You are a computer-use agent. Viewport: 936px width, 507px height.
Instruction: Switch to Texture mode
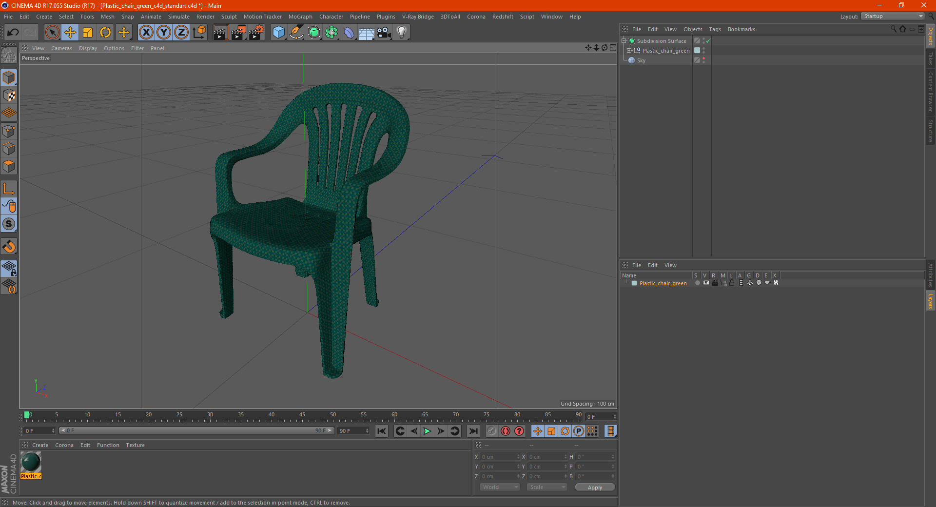9,96
